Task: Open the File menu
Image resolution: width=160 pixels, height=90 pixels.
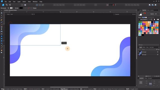Action: click(x=5, y=2)
